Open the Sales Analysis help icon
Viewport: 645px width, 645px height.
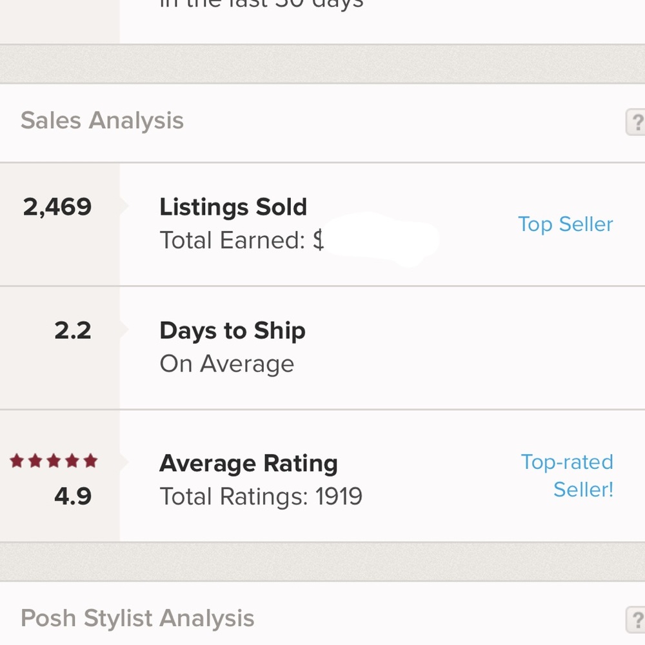[637, 122]
